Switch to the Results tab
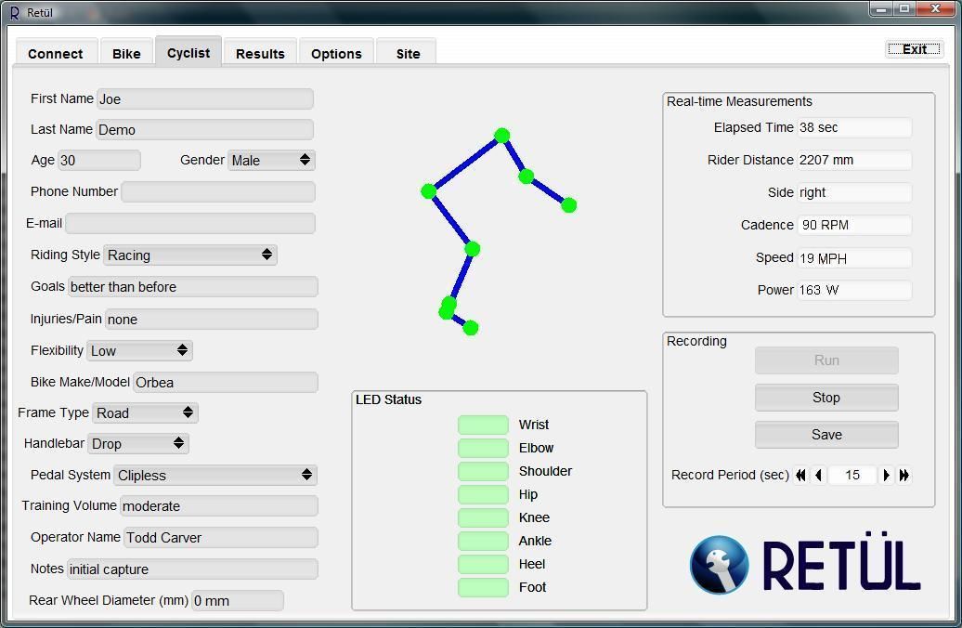 point(260,54)
